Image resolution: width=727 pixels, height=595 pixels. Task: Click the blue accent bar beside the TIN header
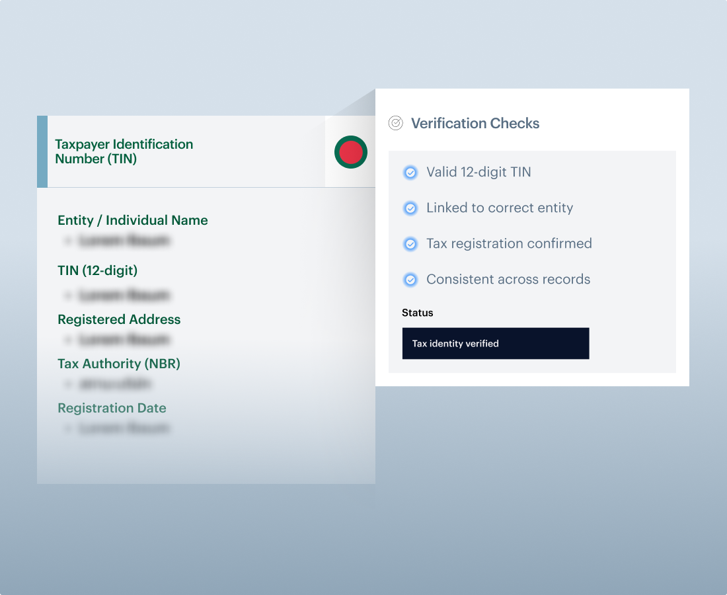click(42, 151)
